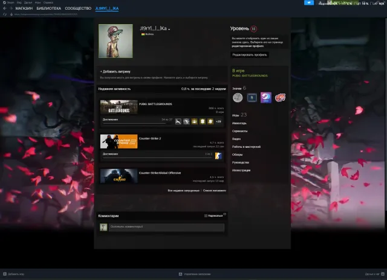Switch to the СООБЩЕСТВО tab
The height and width of the screenshot is (280, 387).
78,8
